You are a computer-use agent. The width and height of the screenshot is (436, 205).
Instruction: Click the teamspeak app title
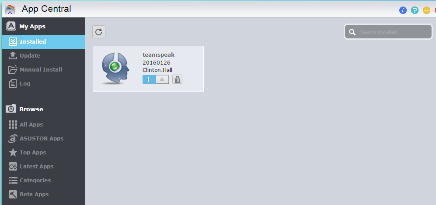[x=158, y=55]
